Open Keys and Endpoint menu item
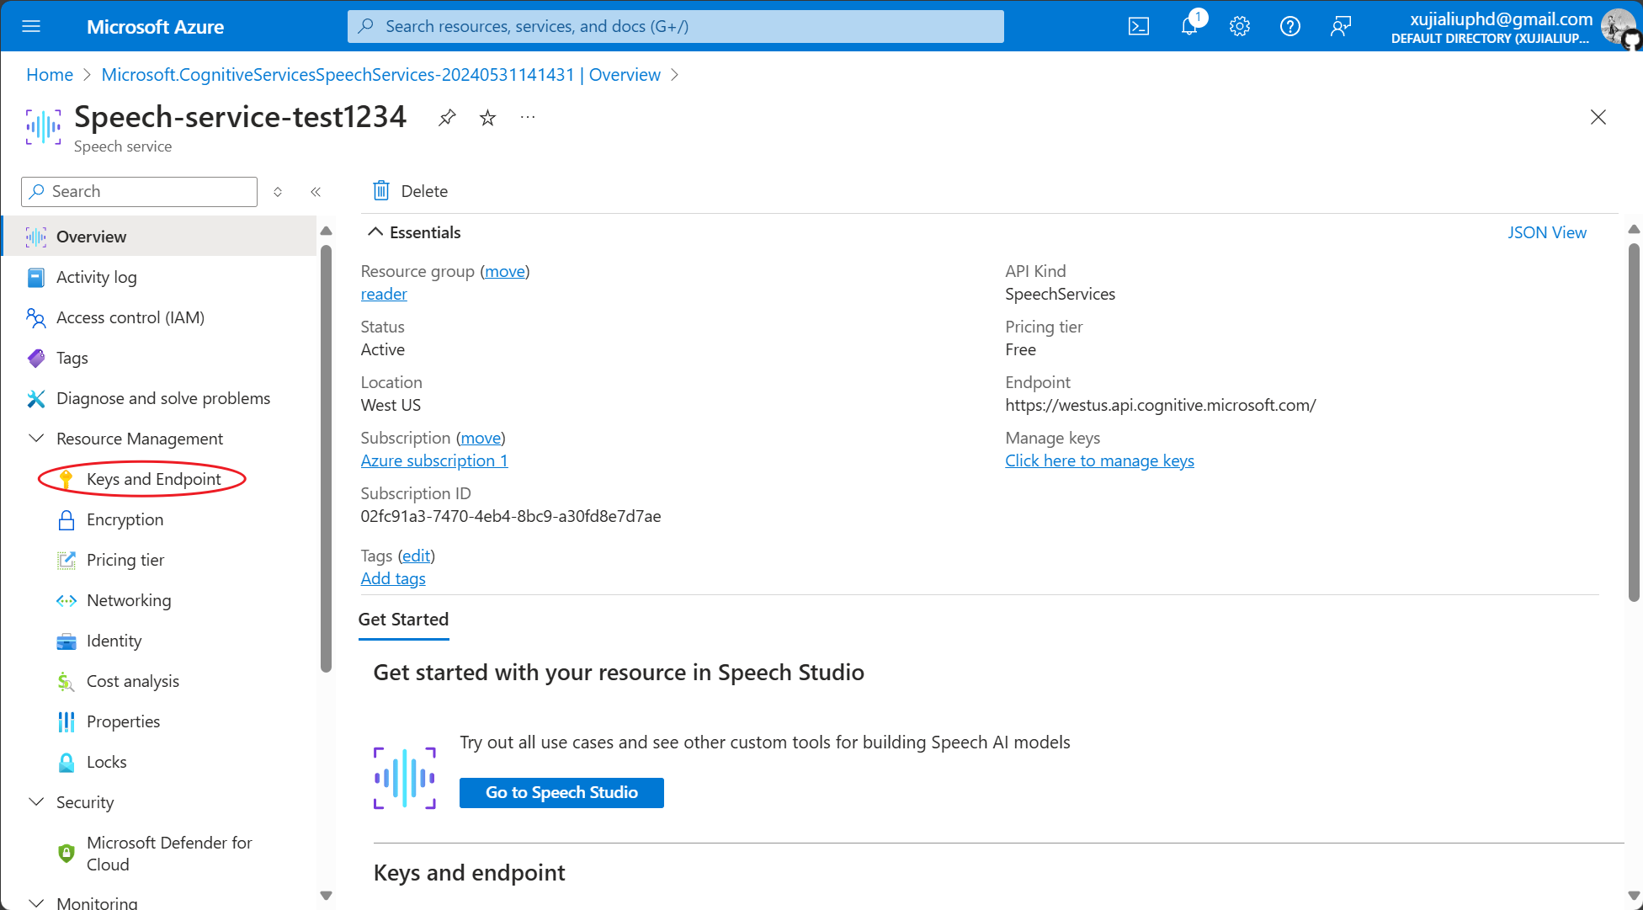Viewport: 1643px width, 910px height. click(x=153, y=479)
